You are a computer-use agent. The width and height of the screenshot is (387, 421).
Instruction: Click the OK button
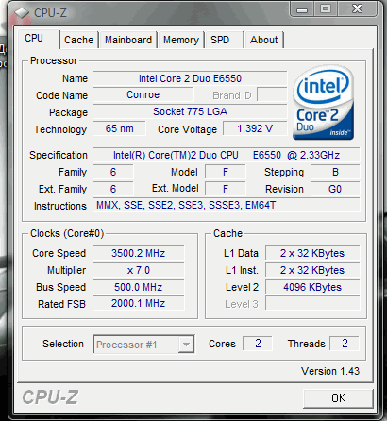(x=338, y=398)
